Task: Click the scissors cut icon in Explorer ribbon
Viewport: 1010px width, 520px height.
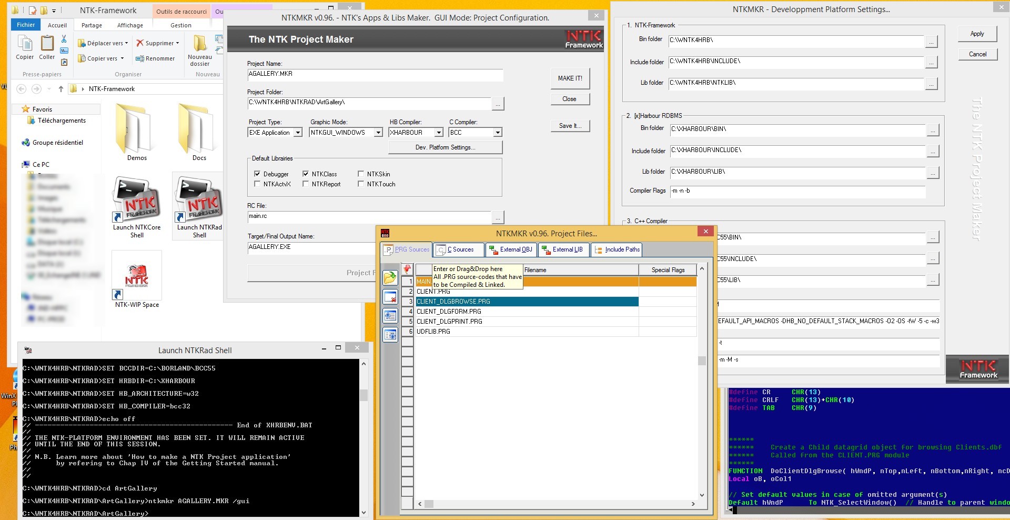Action: [64, 39]
